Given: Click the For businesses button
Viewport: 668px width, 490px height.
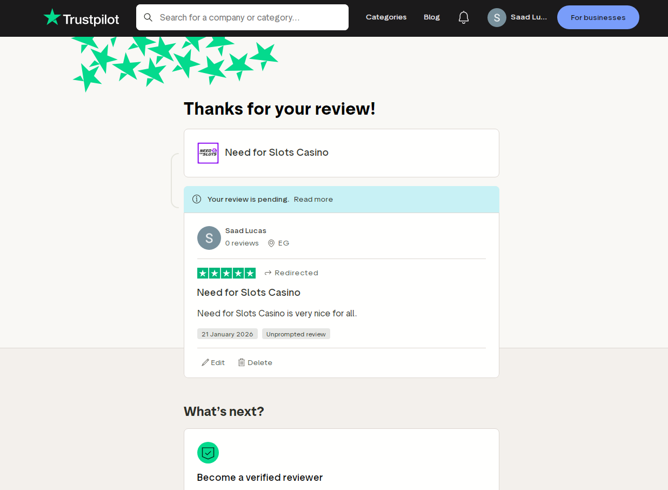Looking at the screenshot, I should 598,17.
